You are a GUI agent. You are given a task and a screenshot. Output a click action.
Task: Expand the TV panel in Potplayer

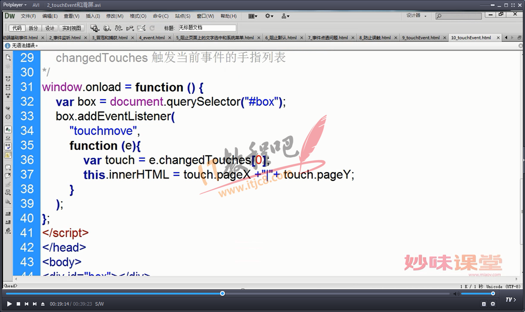511,300
